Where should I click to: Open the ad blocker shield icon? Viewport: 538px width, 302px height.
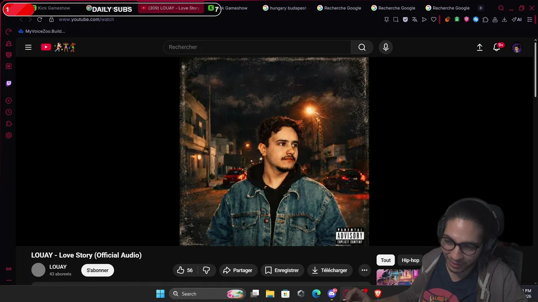pos(405,19)
